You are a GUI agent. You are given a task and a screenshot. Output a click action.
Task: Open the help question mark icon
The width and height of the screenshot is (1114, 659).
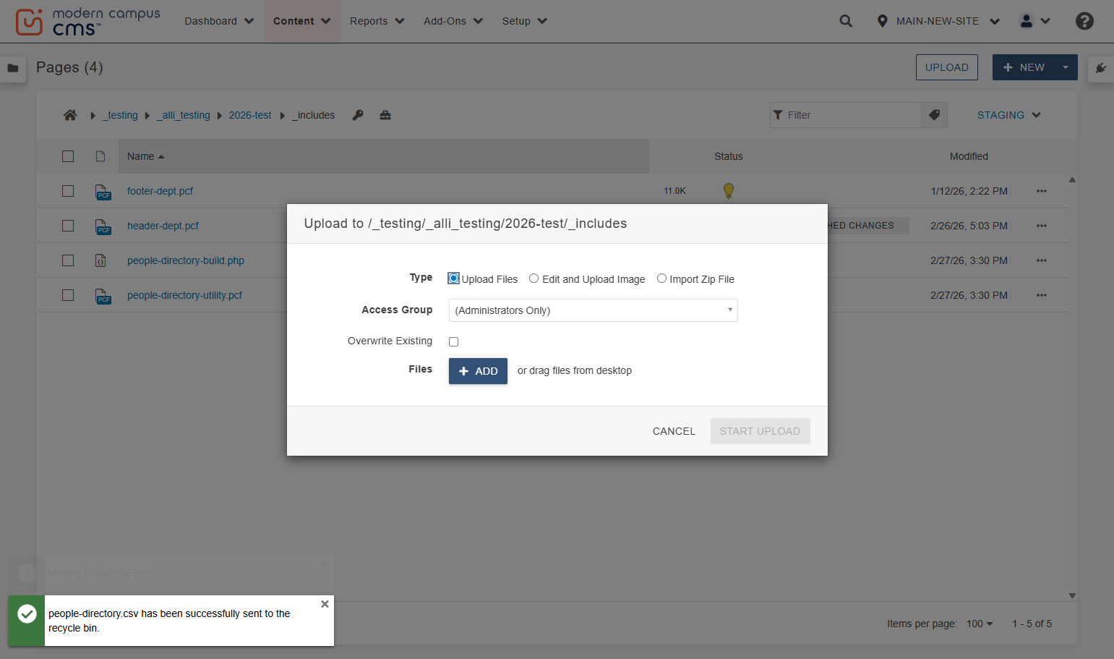click(x=1084, y=21)
